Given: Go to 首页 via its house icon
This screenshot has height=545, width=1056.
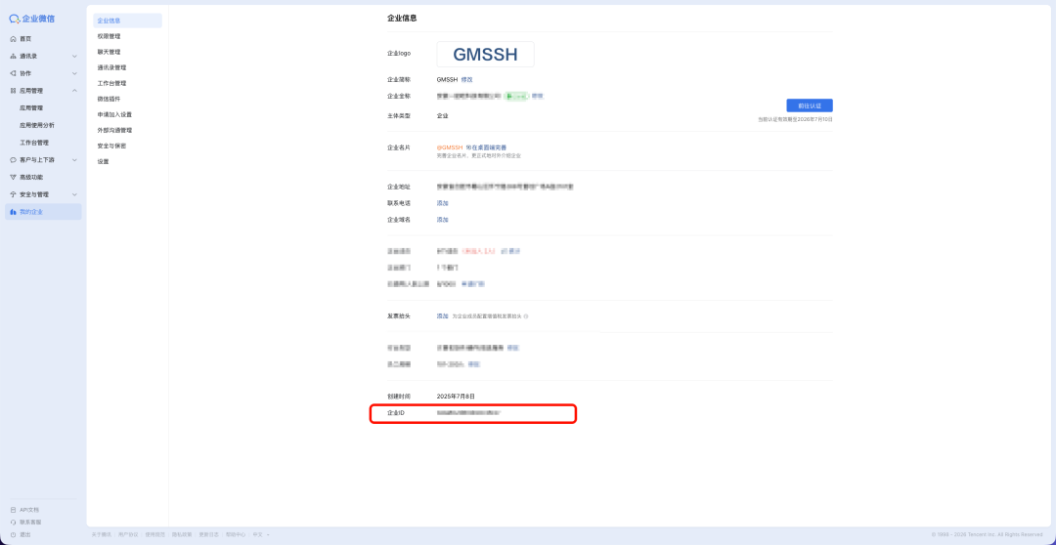Looking at the screenshot, I should [x=13, y=39].
